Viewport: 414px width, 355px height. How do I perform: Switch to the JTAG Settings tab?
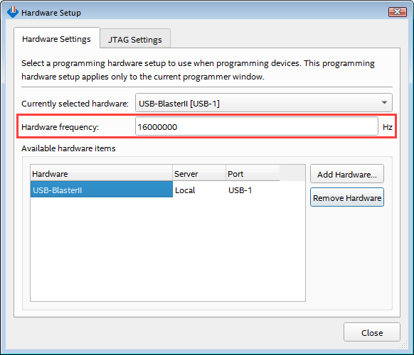pos(135,40)
